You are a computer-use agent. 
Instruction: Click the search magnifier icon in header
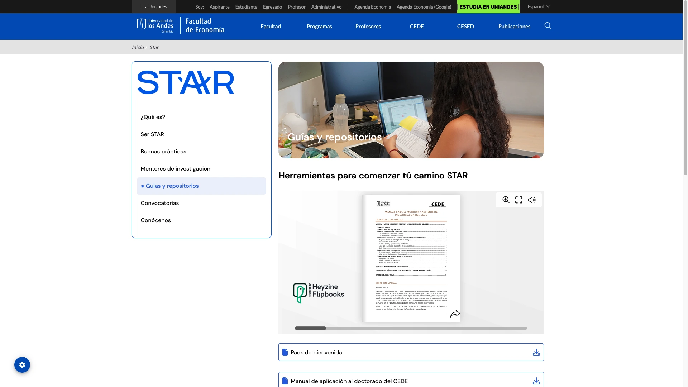click(x=548, y=26)
